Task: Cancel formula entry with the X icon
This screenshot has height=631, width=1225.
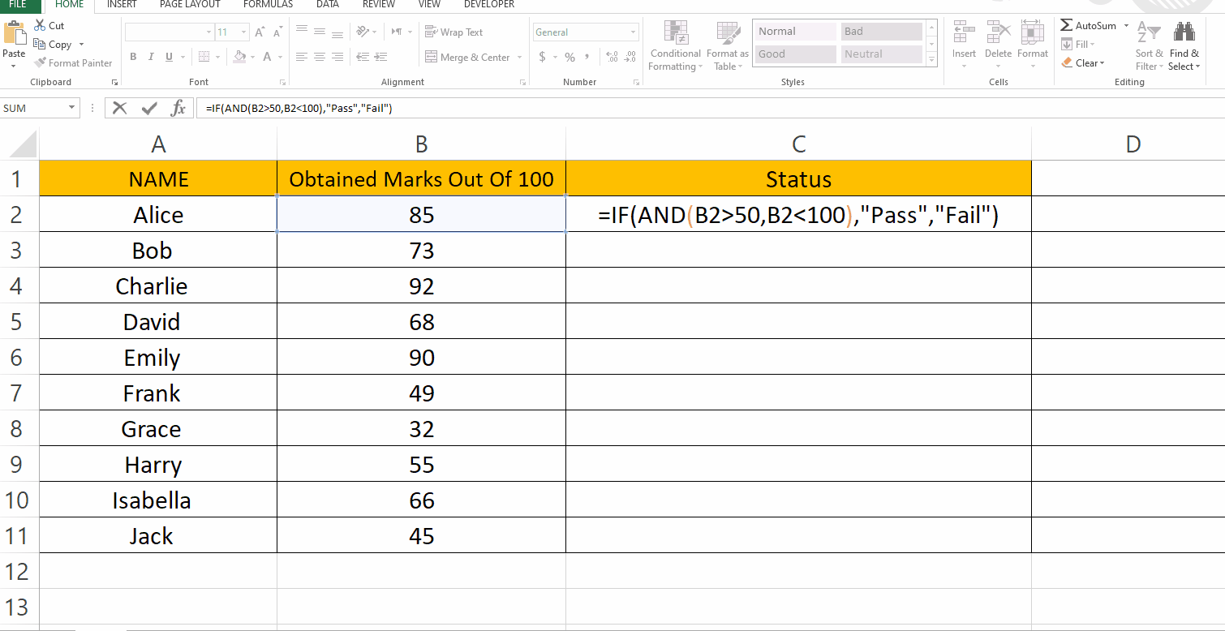Action: coord(120,107)
